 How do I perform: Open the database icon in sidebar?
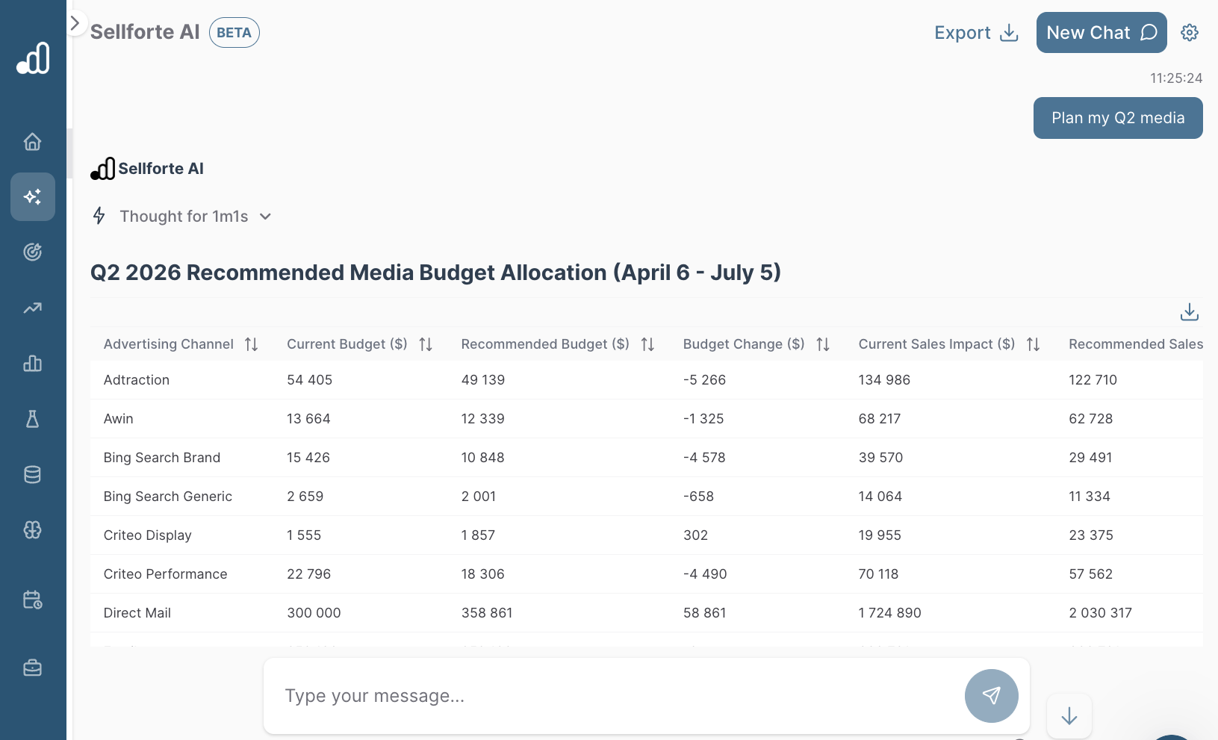point(32,475)
